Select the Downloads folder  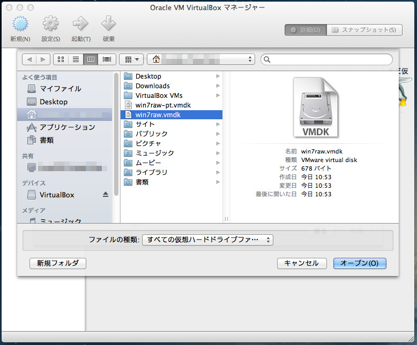[172, 86]
